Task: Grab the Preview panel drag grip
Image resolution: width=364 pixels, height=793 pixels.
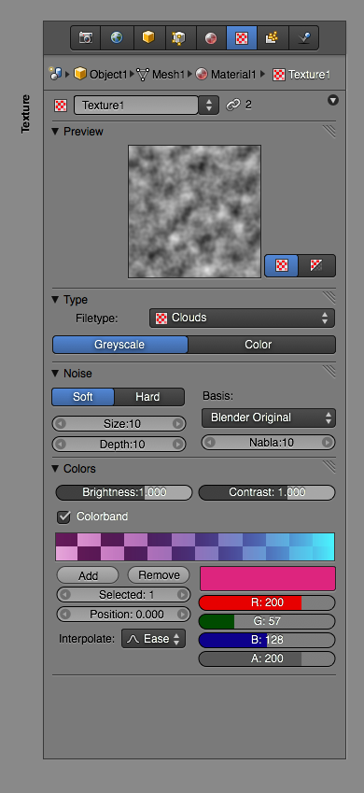Action: pos(329,132)
